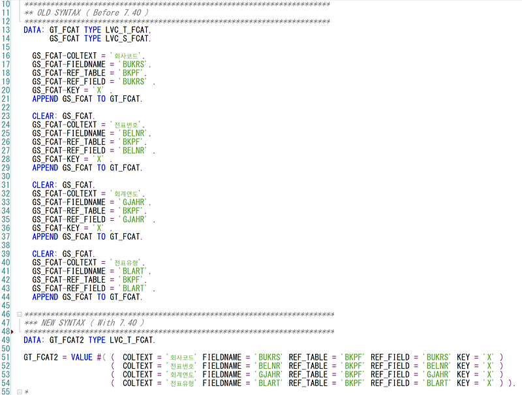Viewport: 522px width, 395px height.
Task: Select line number 13 in the gutter
Action: pyautogui.click(x=6, y=29)
